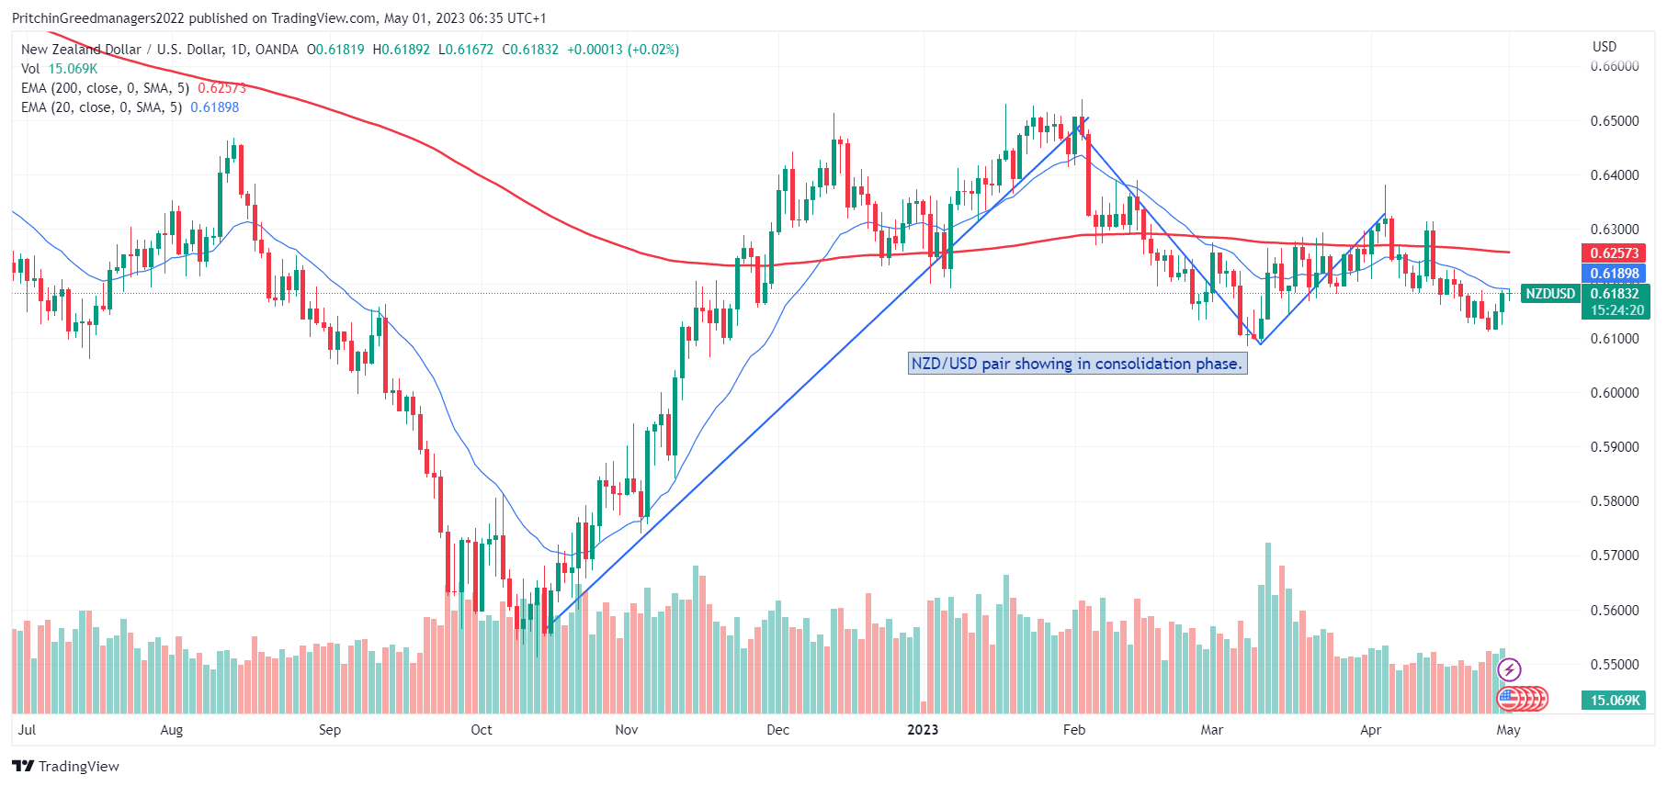The height and width of the screenshot is (786, 1667).
Task: Click the May label on time axis
Action: click(x=1508, y=730)
